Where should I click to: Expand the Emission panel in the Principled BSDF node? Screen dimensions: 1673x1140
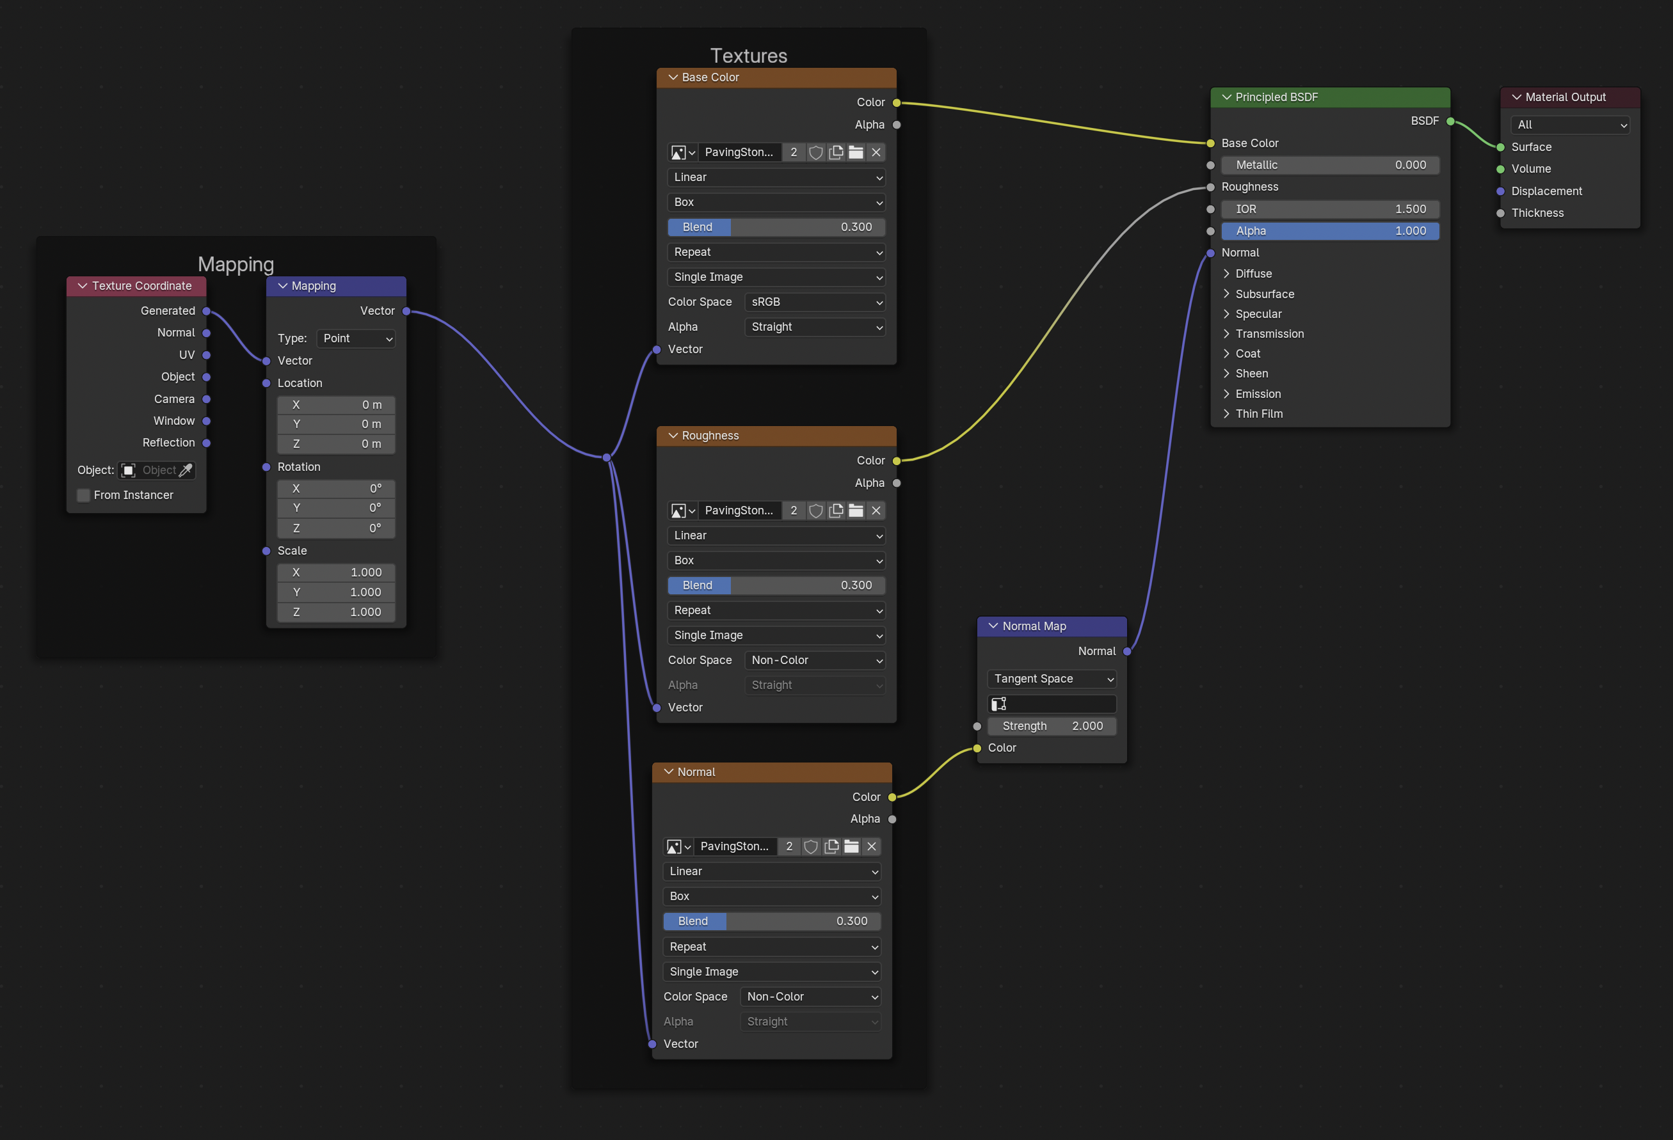1257,394
